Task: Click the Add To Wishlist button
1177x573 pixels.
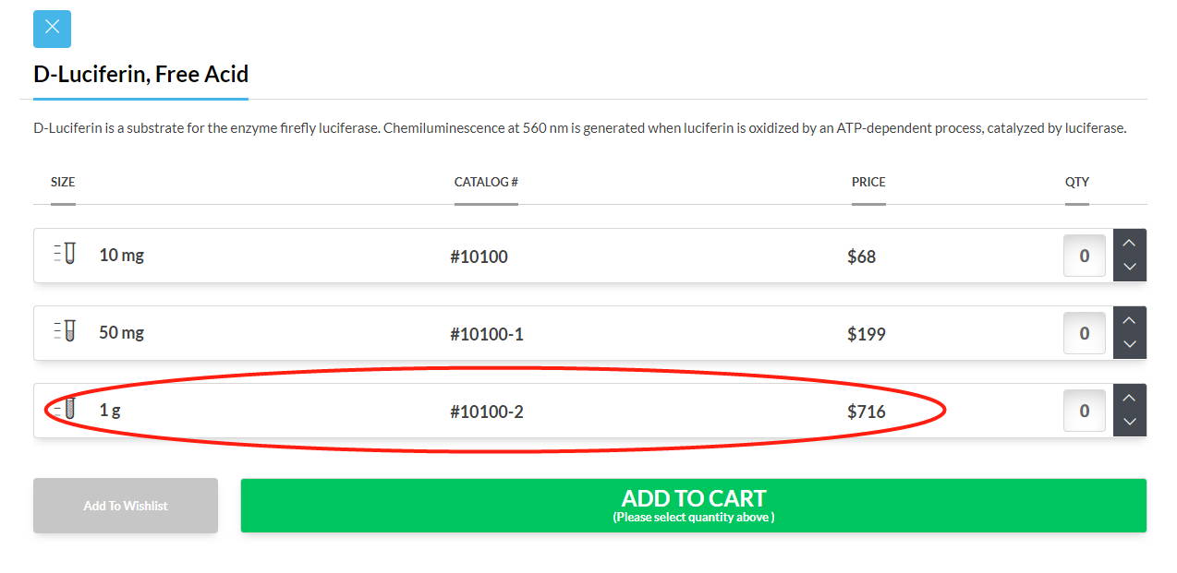Action: click(126, 506)
